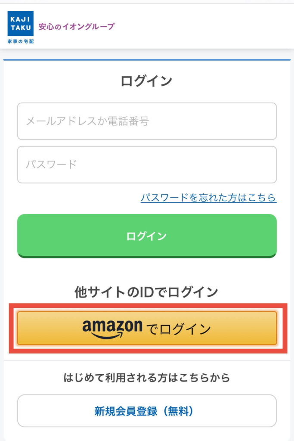Tap the ログイン page heading
The height and width of the screenshot is (441, 294).
(146, 81)
